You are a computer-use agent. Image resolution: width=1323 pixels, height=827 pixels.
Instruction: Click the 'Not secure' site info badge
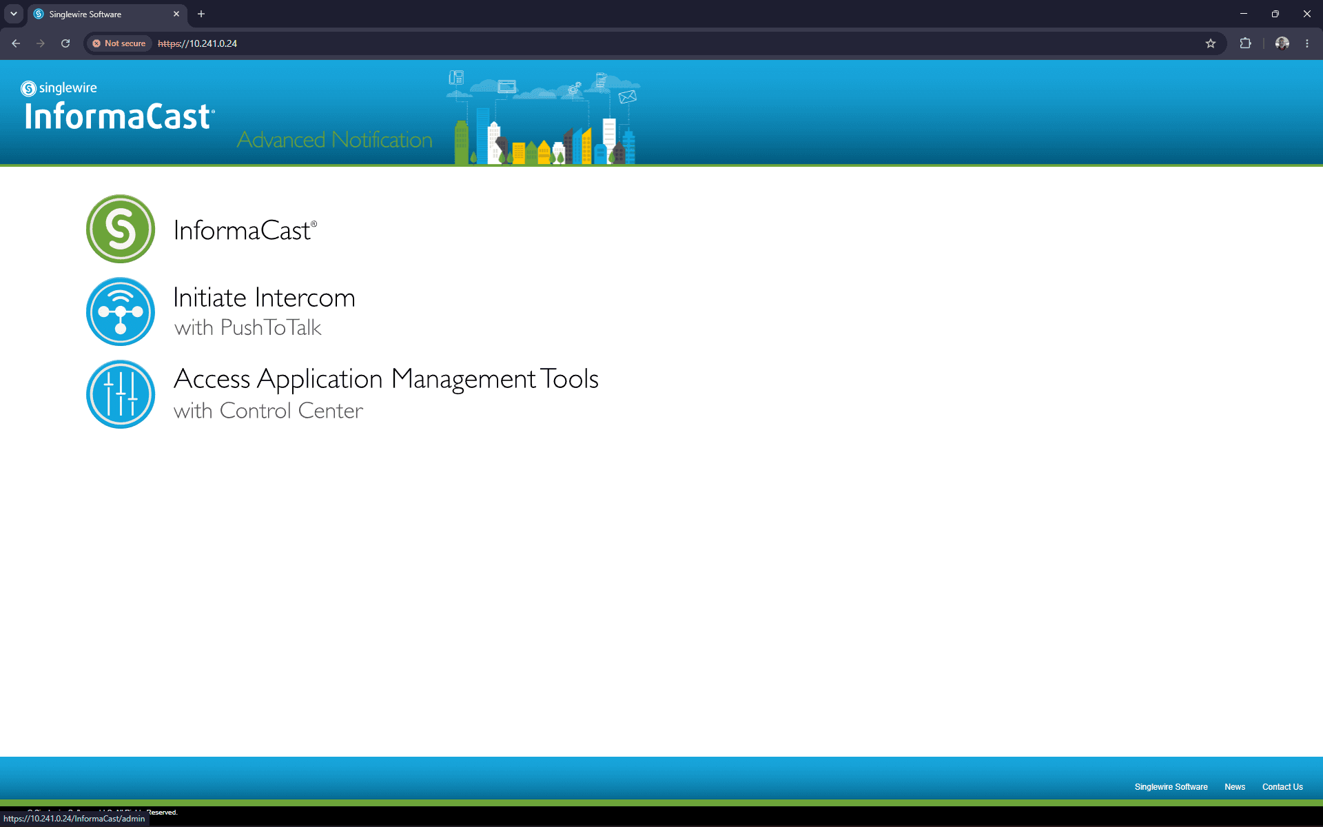click(x=119, y=43)
